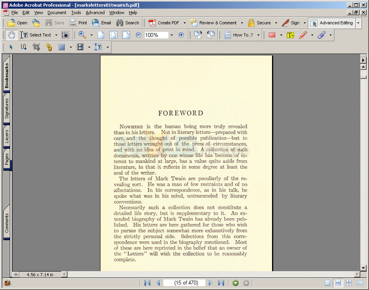Screen dimensions: 369x290
Task: Rotate page clockwise icon
Action: [198, 35]
